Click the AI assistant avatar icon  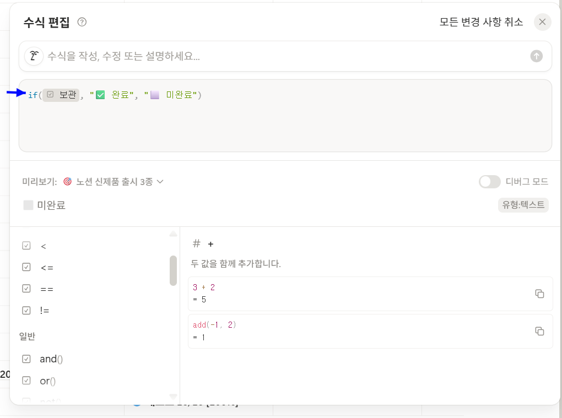click(34, 56)
